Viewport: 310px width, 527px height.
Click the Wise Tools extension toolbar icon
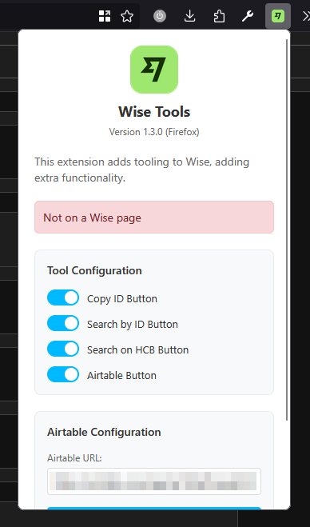pyautogui.click(x=278, y=16)
